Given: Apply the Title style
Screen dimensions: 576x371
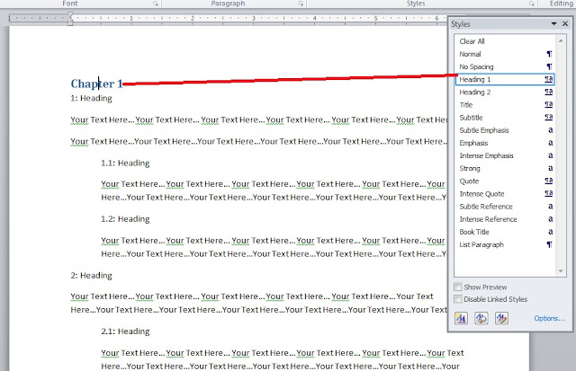Looking at the screenshot, I should click(505, 105).
